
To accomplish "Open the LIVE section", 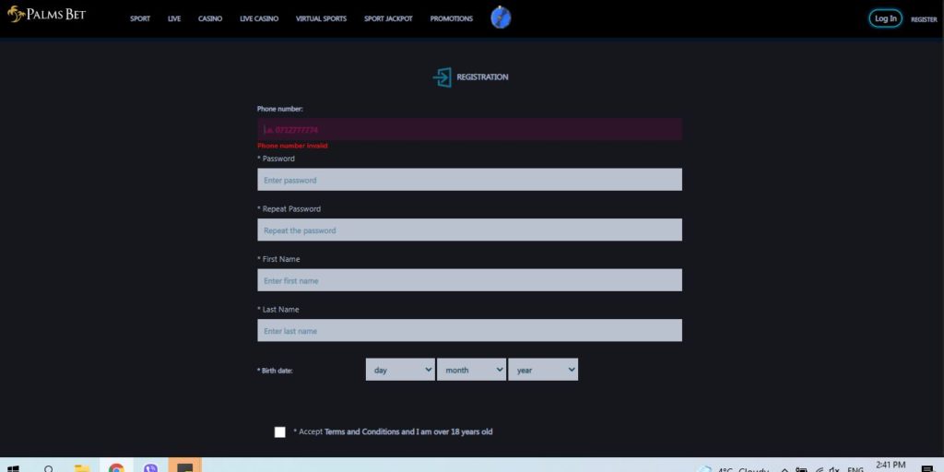I will pyautogui.click(x=174, y=18).
